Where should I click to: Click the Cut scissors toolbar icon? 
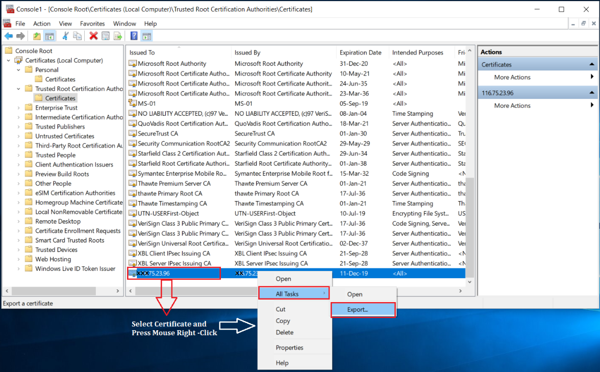(x=65, y=36)
